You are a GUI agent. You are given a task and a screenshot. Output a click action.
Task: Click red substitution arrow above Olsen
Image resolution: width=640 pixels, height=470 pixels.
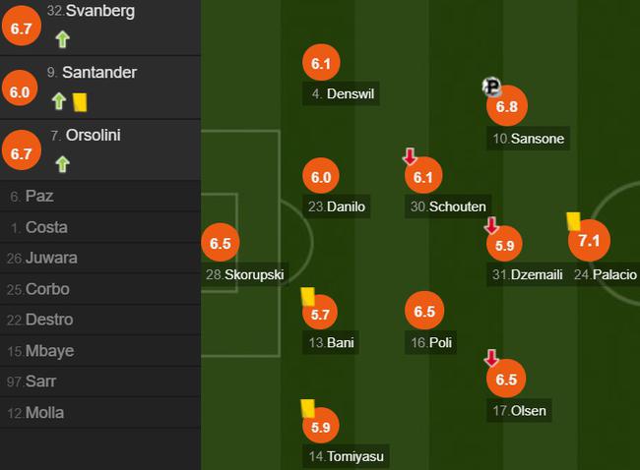click(491, 359)
